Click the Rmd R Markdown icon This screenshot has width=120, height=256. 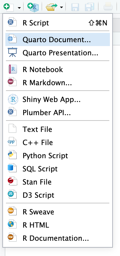coord(12,82)
